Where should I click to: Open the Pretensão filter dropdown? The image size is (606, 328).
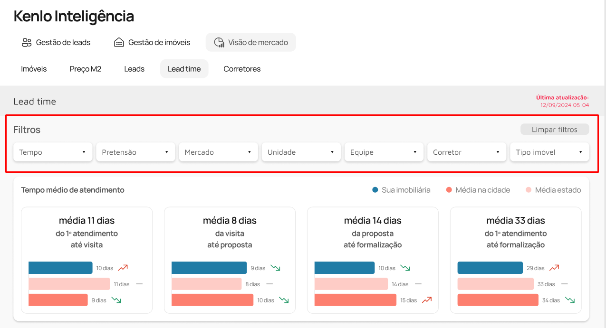click(135, 152)
